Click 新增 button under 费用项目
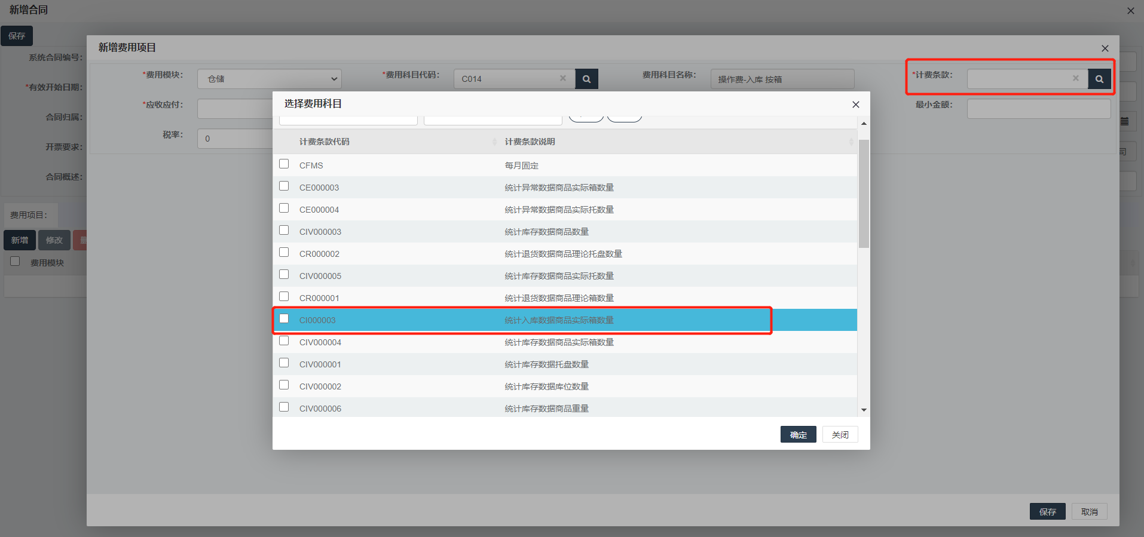Viewport: 1144px width, 537px height. (x=20, y=240)
